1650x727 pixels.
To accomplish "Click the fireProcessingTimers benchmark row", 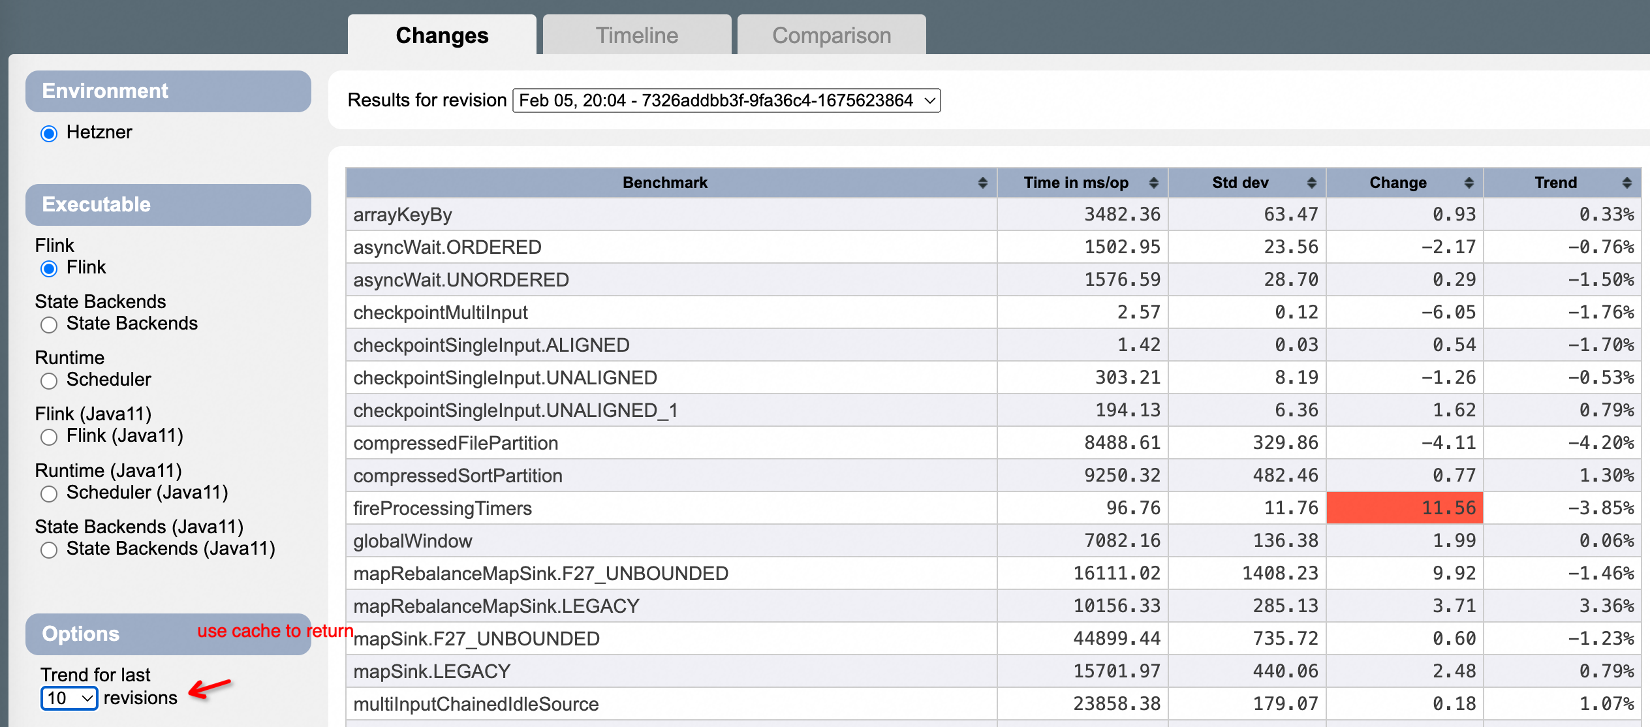I will 443,508.
